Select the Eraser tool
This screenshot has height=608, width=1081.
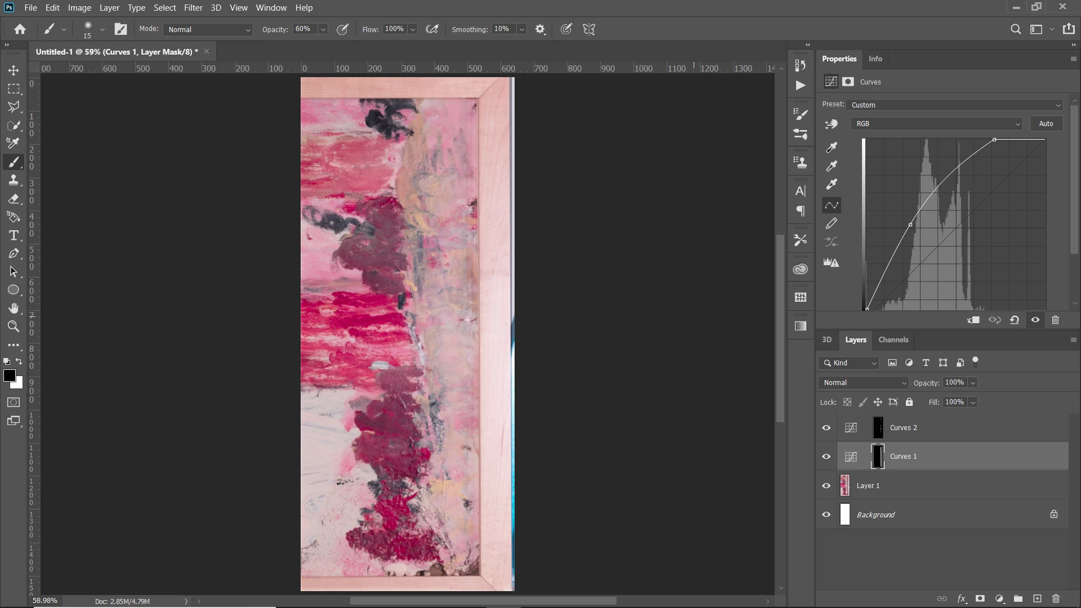[14, 199]
